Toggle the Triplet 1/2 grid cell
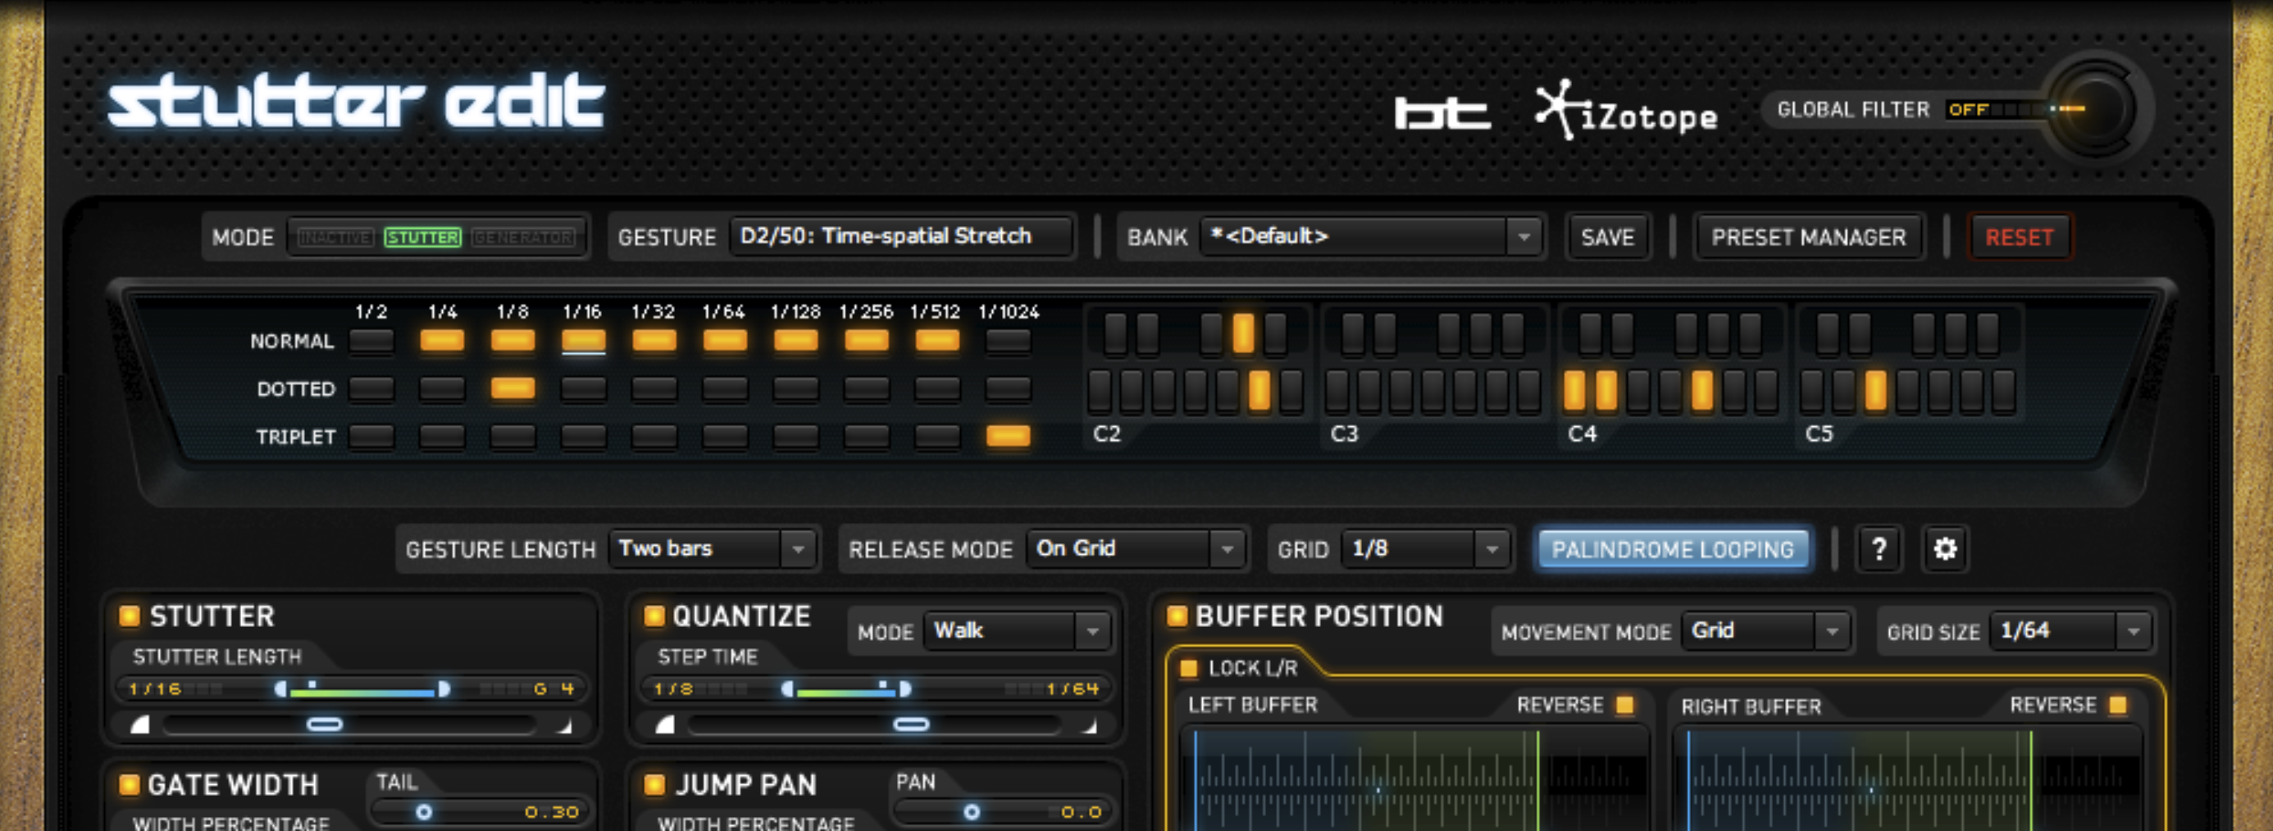Viewport: 2273px width, 831px height. (371, 436)
